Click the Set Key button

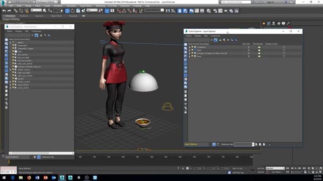pyautogui.click(x=261, y=172)
